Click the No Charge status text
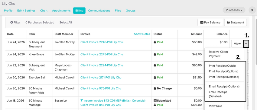This screenshot has width=257, height=110. 164,88
